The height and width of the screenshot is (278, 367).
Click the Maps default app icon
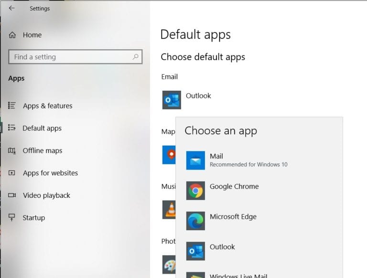[169, 155]
